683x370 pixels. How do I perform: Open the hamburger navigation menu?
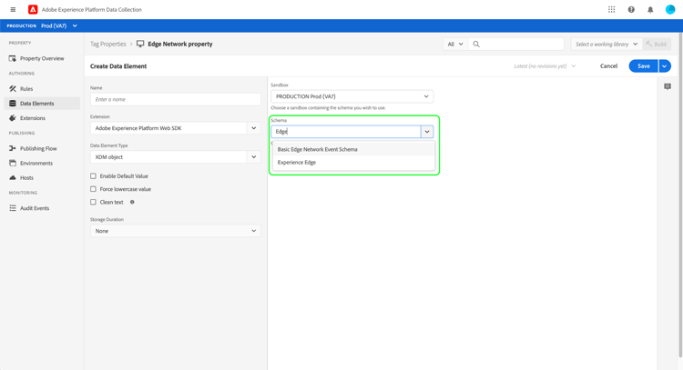13,10
